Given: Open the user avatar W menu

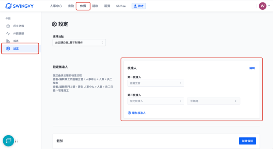Looking at the screenshot, I should coord(262,6).
